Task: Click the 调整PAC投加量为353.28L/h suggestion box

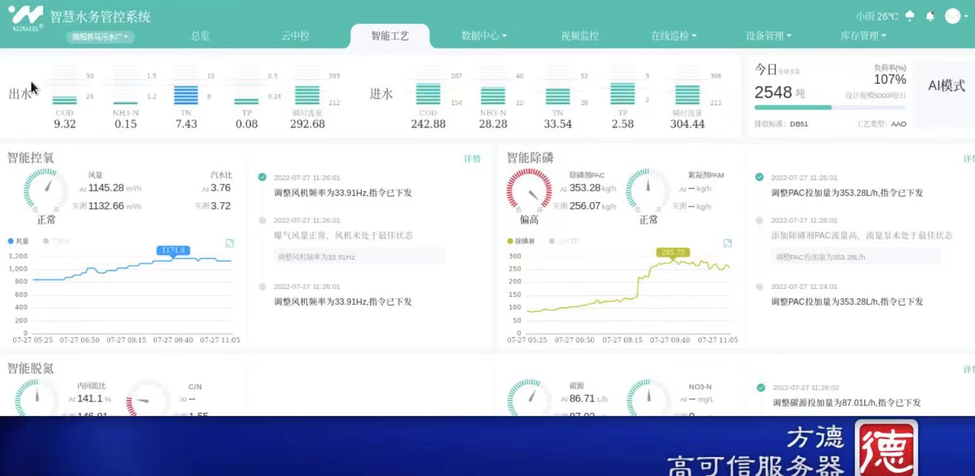Action: [856, 257]
